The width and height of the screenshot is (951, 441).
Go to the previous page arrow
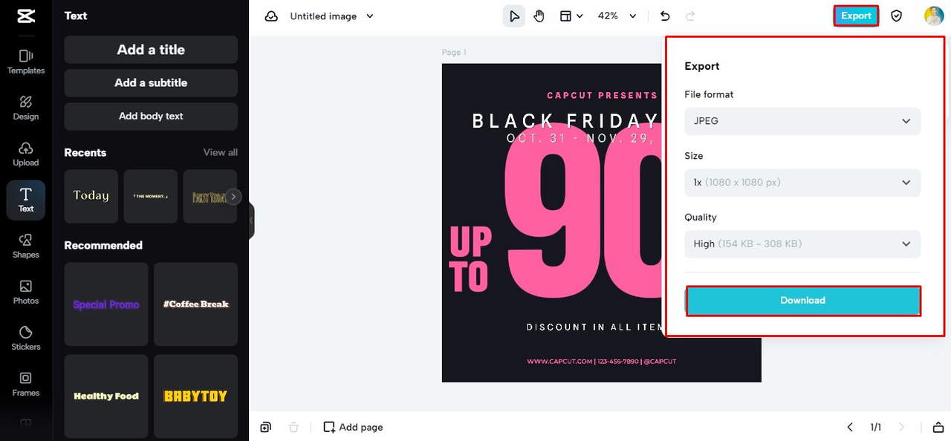click(850, 427)
